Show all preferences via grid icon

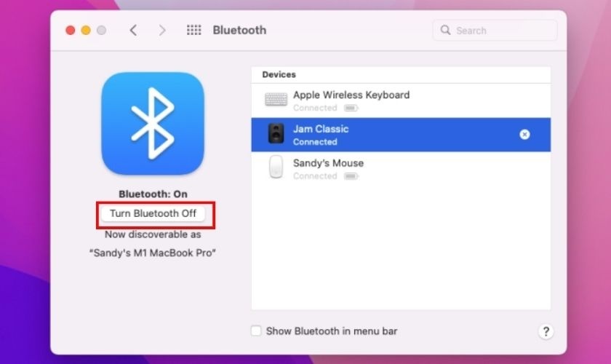(x=193, y=30)
